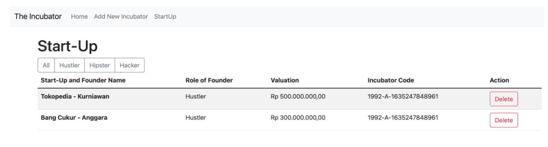Click The Incubator brand logo

click(38, 16)
